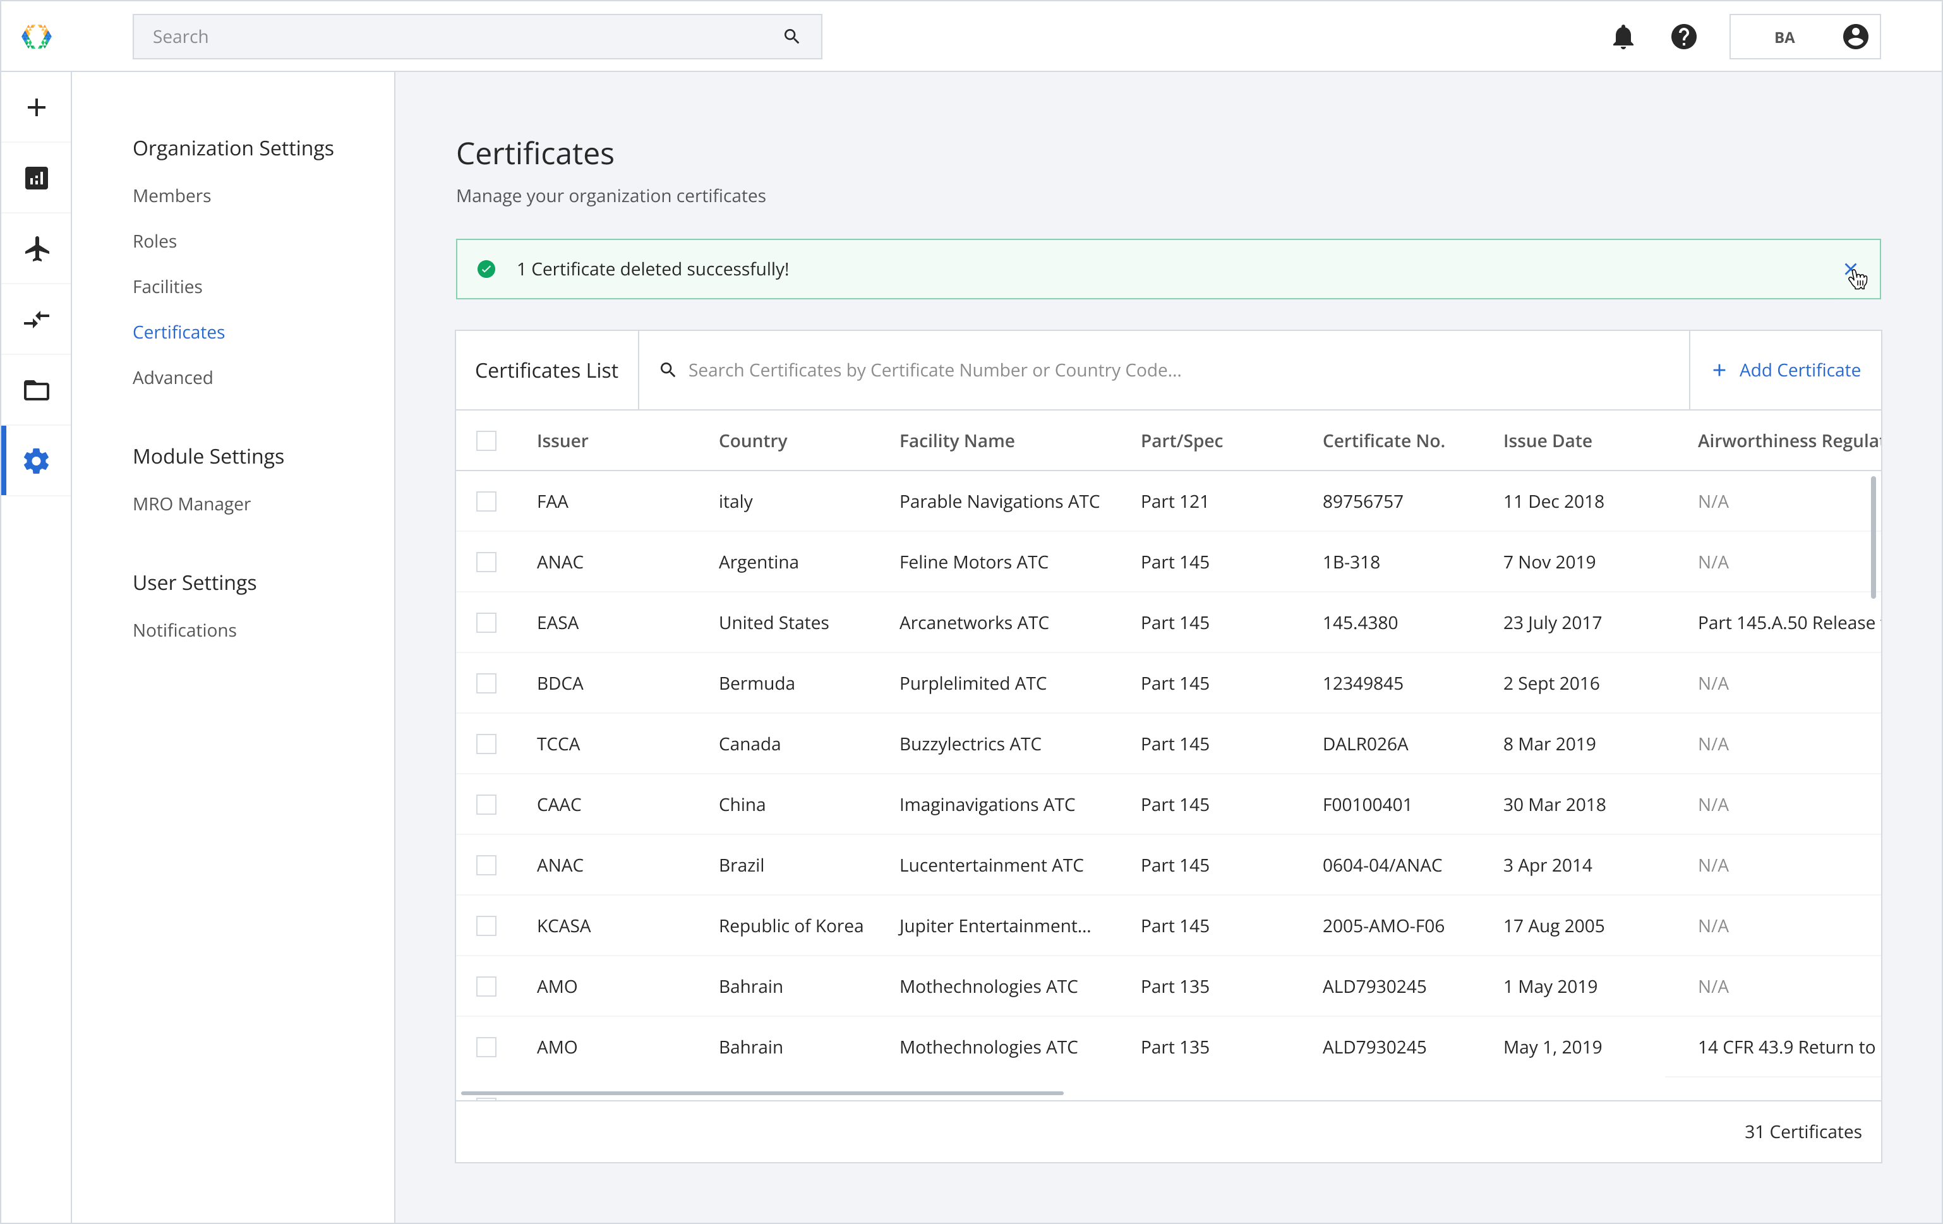Sort by Issuer column header
Image resolution: width=1943 pixels, height=1224 pixels.
click(x=562, y=441)
